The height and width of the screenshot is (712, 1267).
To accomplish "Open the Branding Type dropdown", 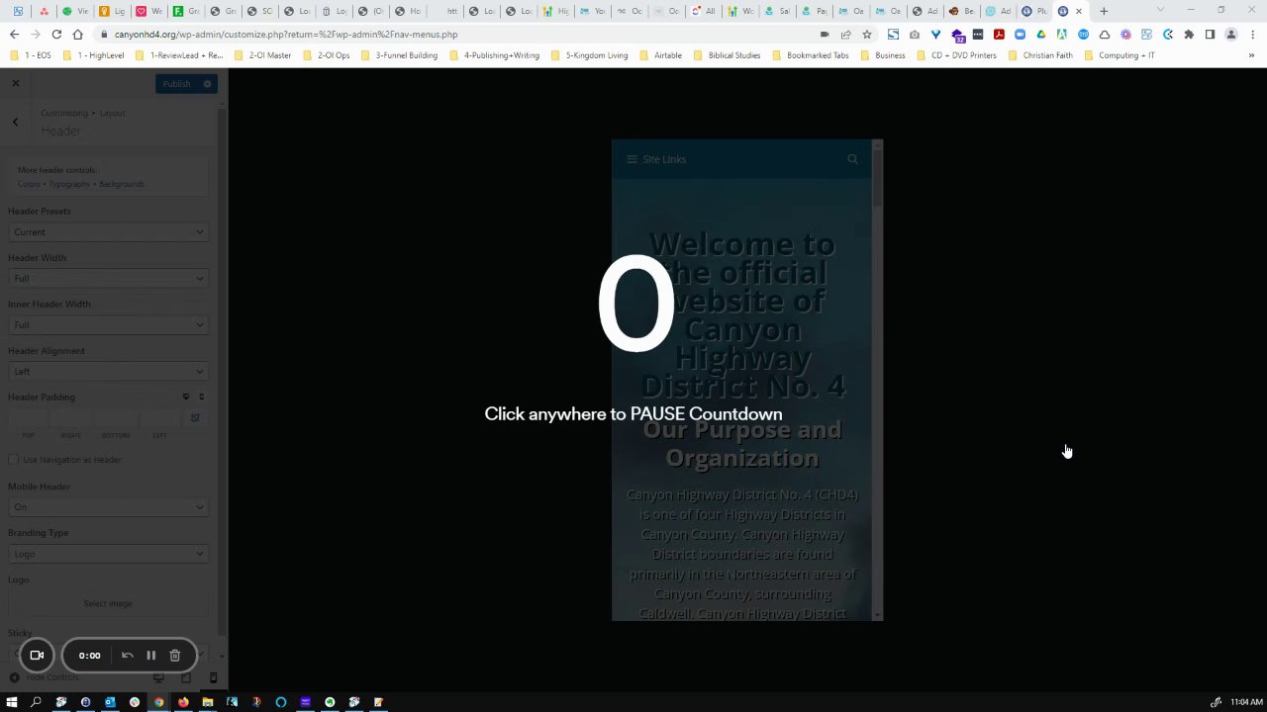I will pyautogui.click(x=108, y=554).
